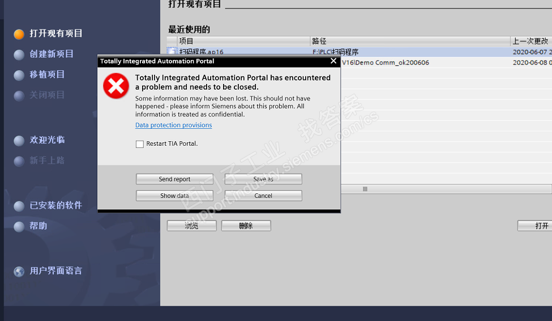
Task: Sort by the 项目 column header
Action: [243, 41]
